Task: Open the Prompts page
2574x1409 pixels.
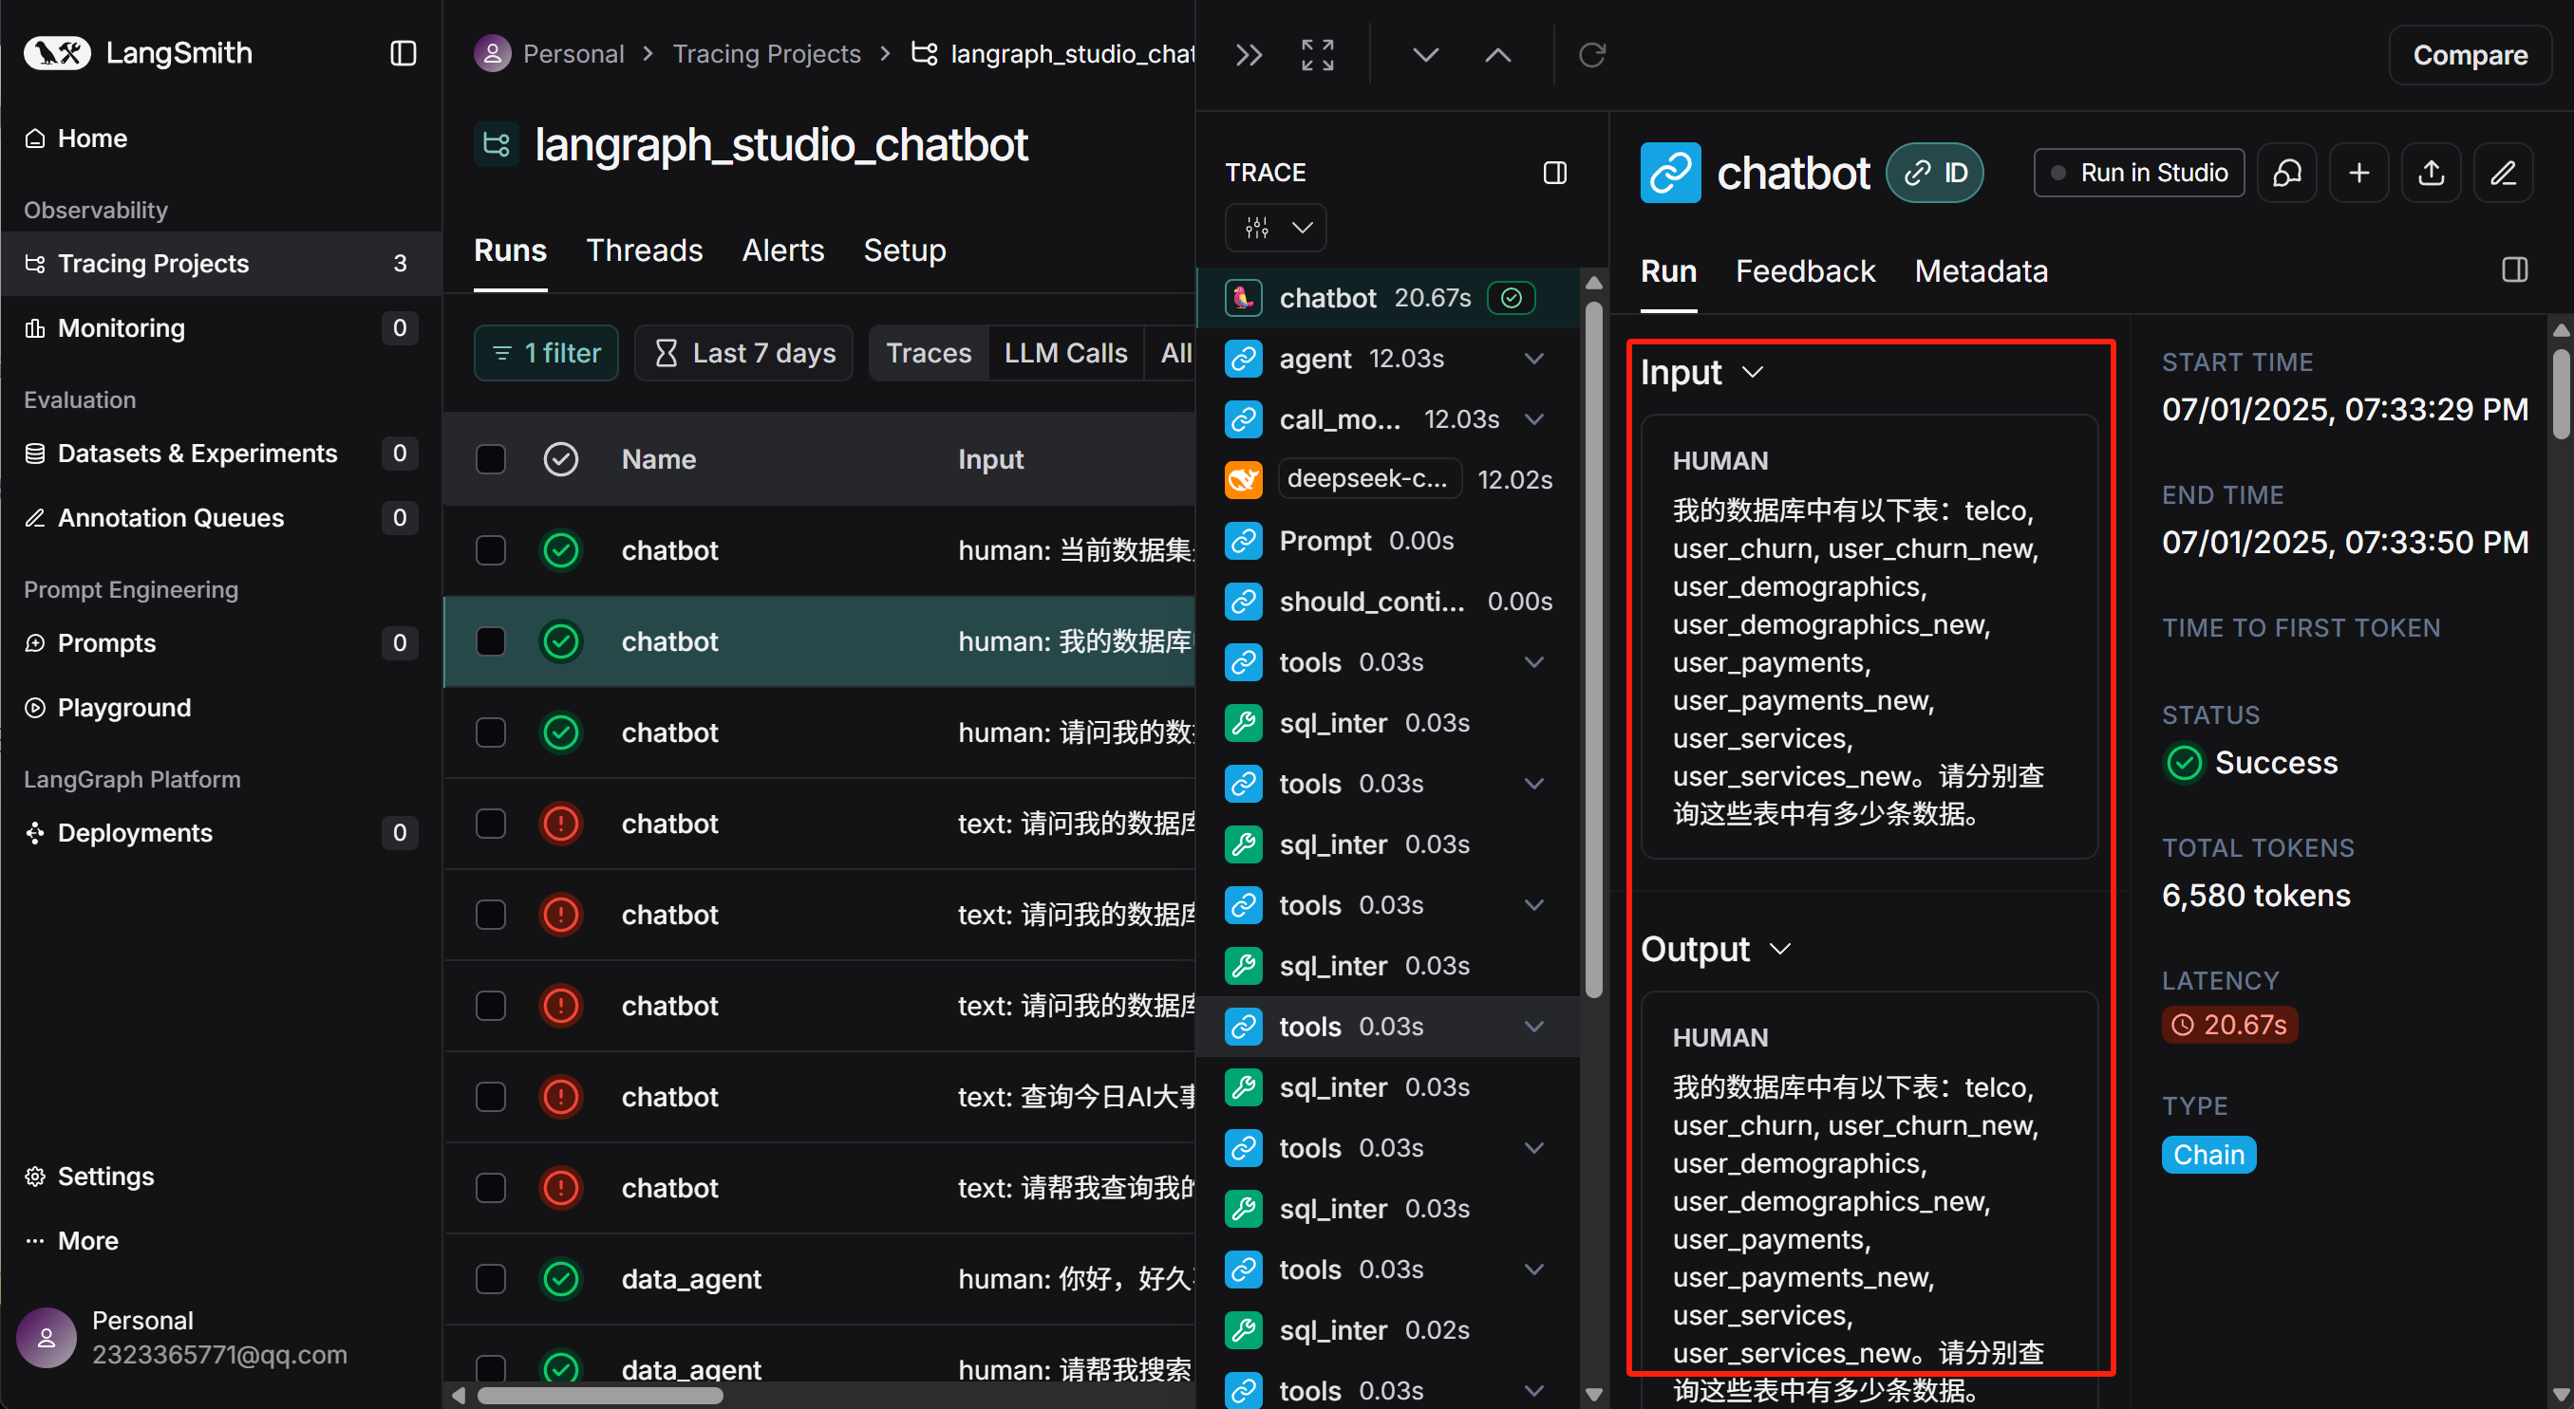Action: click(x=221, y=643)
